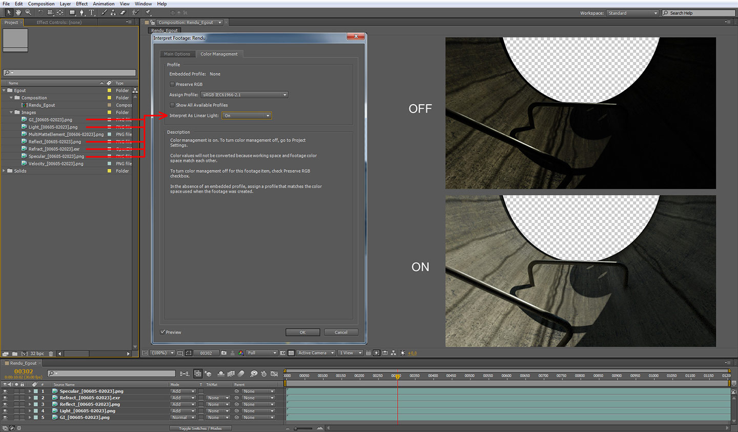
Task: Open the Animation menu
Action: pos(104,4)
